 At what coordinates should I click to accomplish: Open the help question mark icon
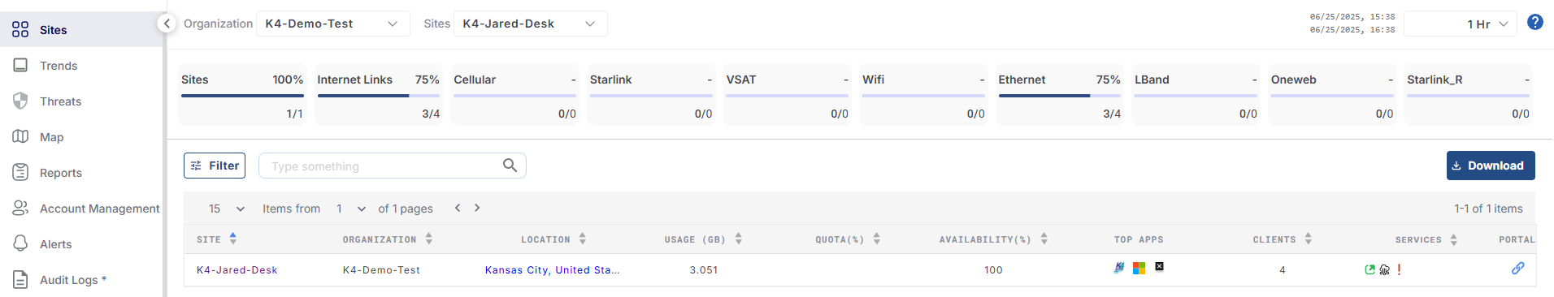tap(1534, 22)
